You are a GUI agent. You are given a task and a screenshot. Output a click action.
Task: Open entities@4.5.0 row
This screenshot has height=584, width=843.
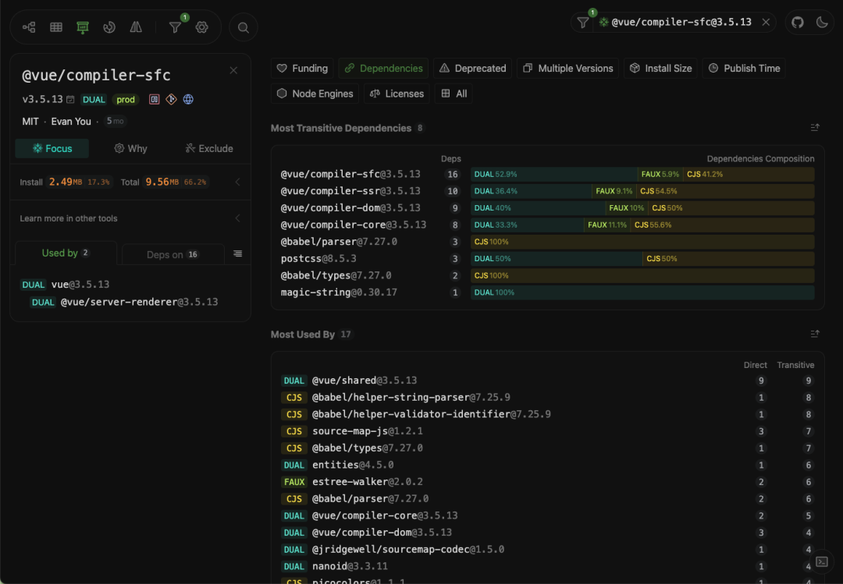coord(547,465)
